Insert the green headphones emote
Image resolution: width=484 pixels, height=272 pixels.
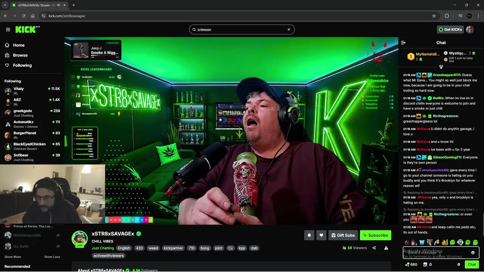pyautogui.click(x=460, y=243)
